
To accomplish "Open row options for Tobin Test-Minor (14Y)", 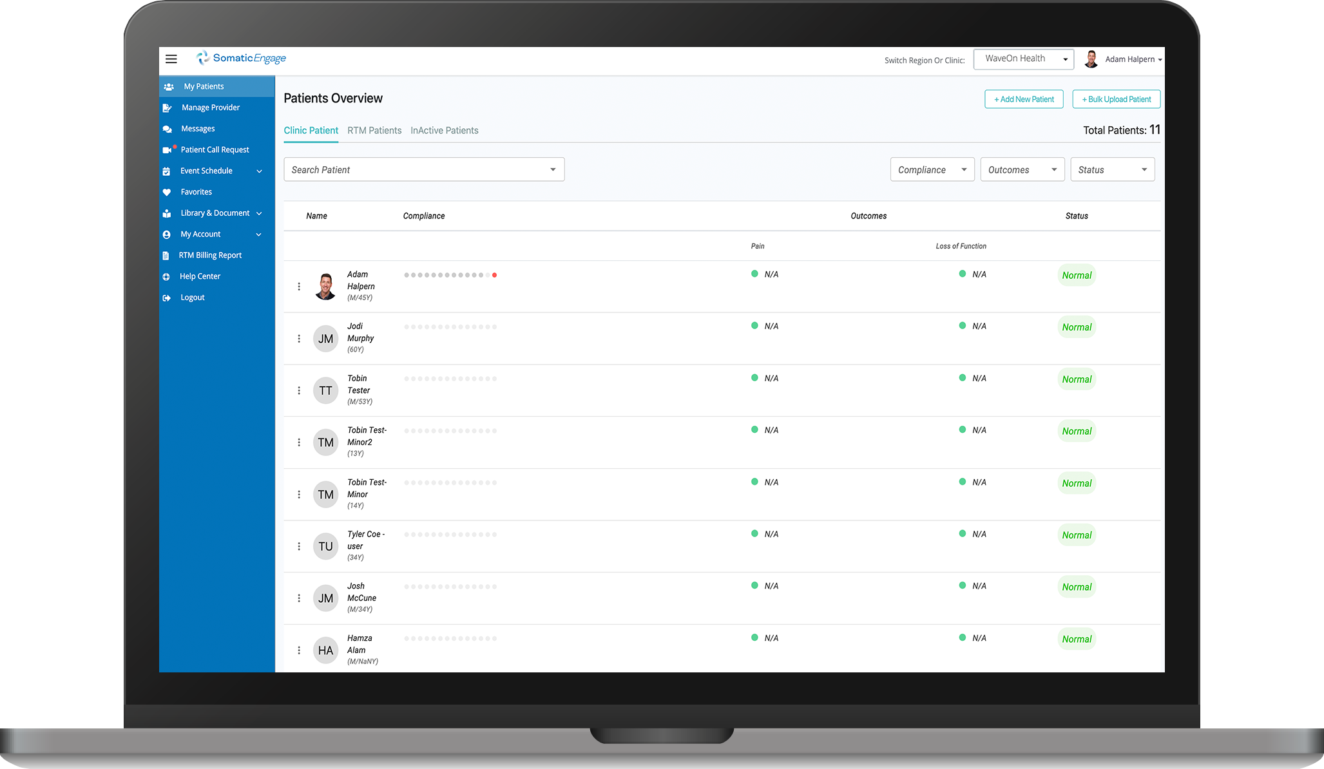I will (x=299, y=495).
